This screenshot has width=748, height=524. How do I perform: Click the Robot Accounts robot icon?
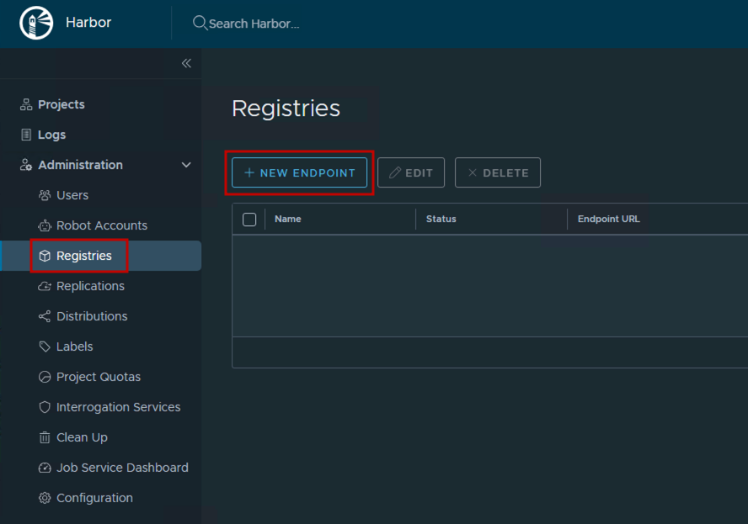(45, 225)
